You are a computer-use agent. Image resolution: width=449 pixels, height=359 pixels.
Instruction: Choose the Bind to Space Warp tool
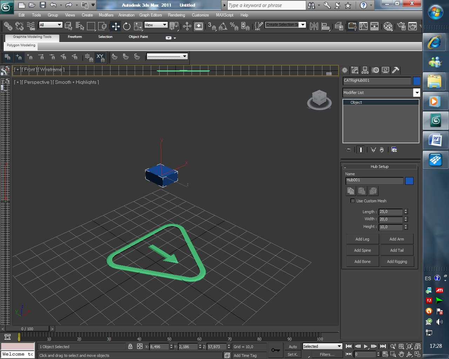[x=31, y=26]
